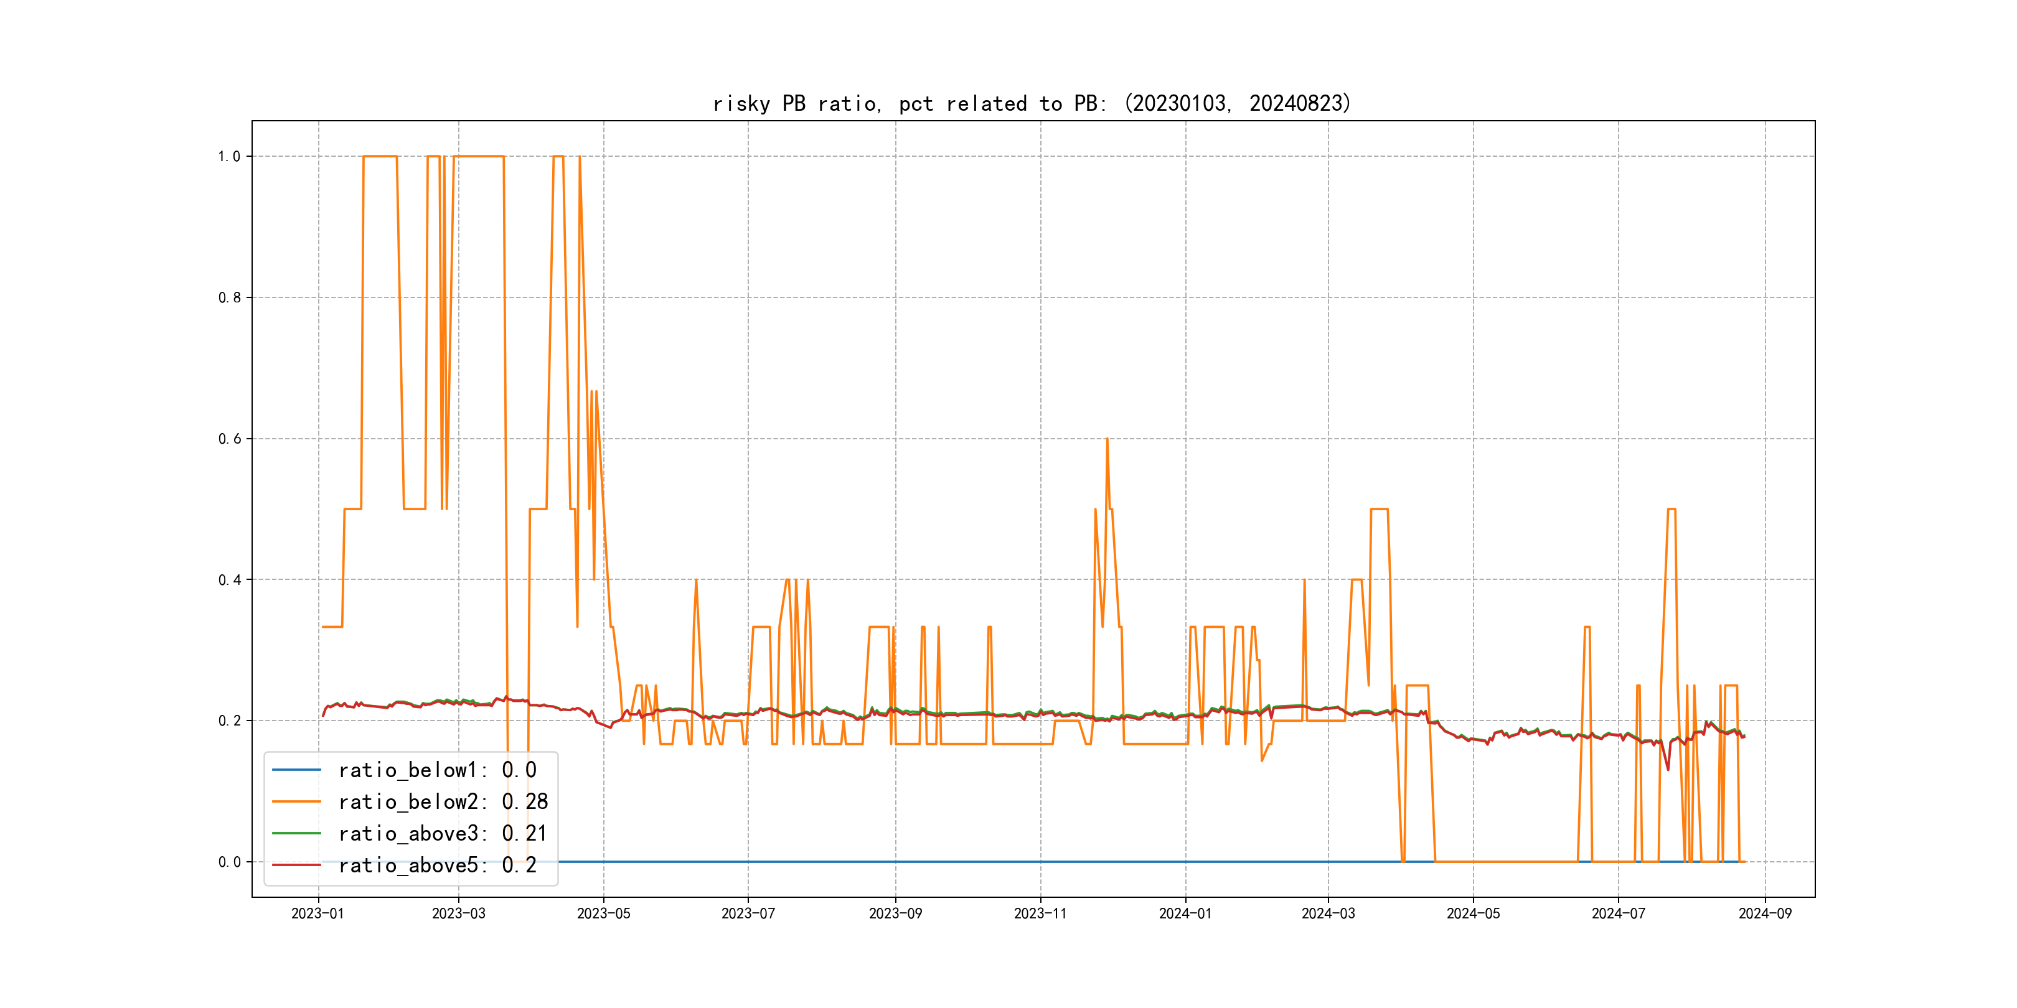Click the 2024-09 x-axis tick label
The height and width of the screenshot is (1008, 2017).
(x=1764, y=913)
